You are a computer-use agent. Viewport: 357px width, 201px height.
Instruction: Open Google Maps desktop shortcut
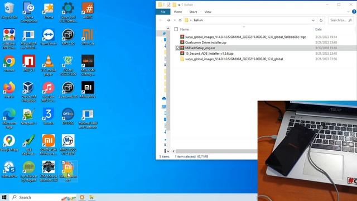point(9,143)
